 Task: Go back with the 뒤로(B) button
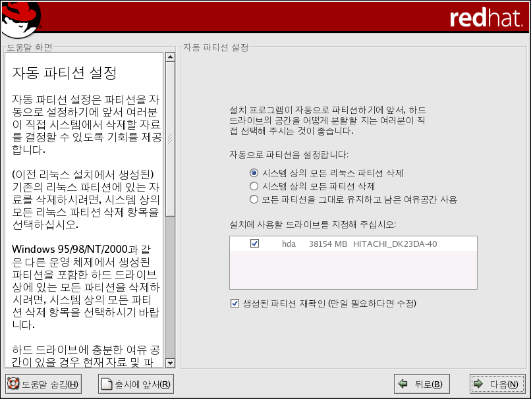click(x=421, y=385)
